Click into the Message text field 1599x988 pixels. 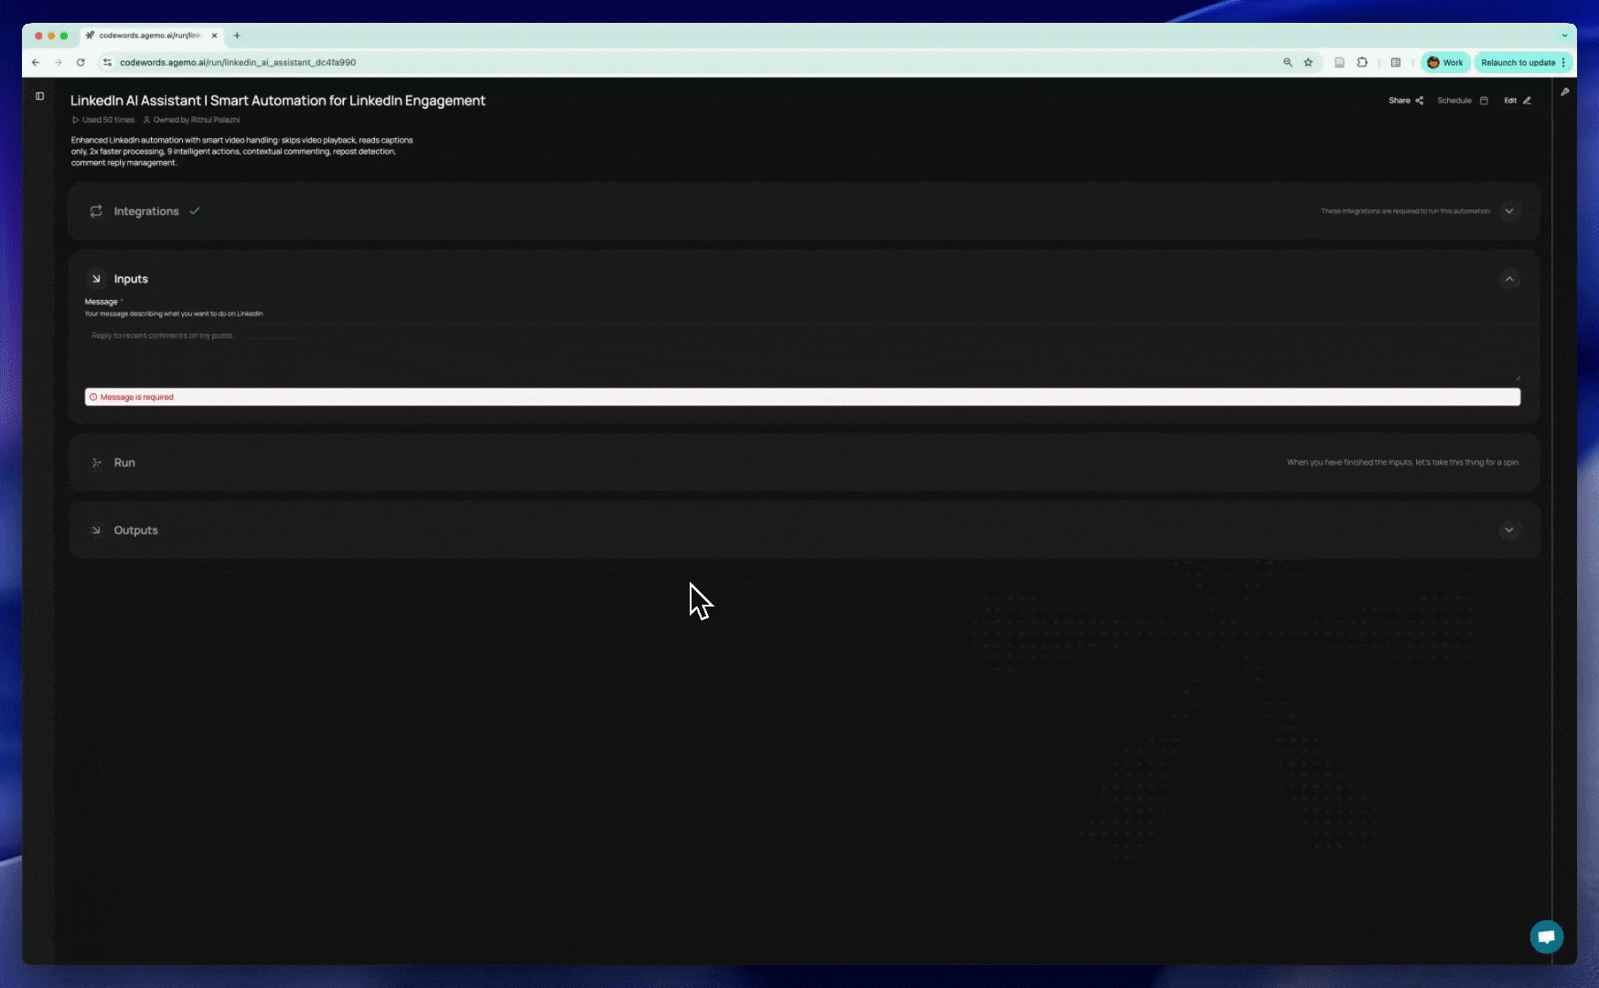[801, 352]
